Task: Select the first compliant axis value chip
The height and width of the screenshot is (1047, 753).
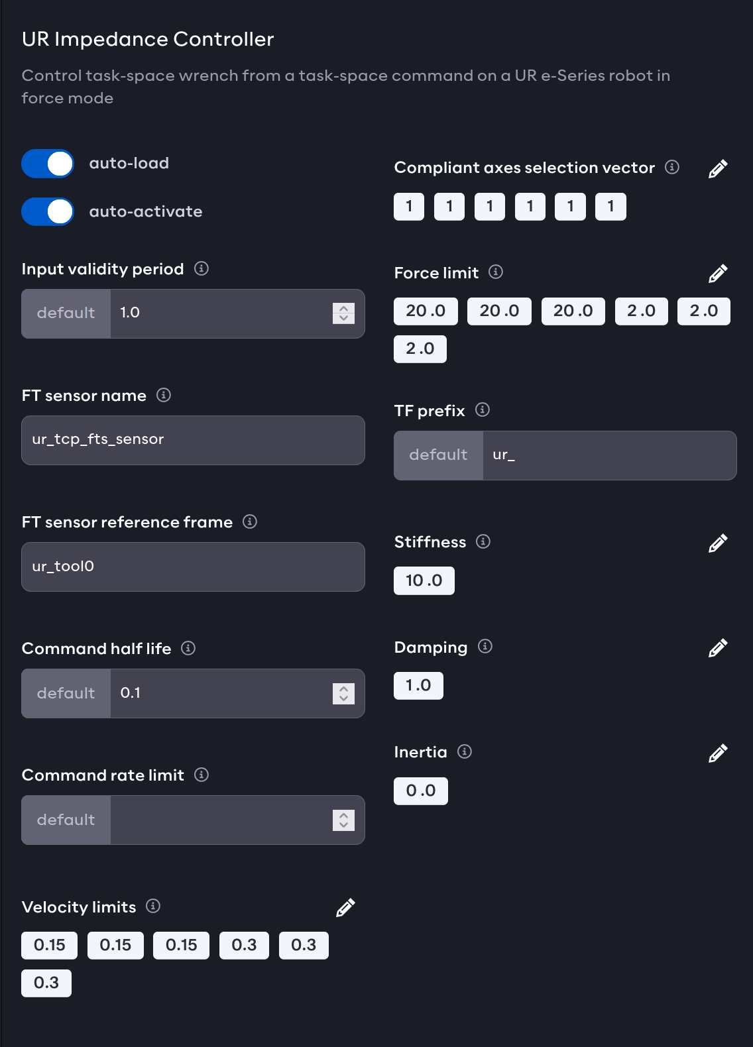Action: [408, 206]
